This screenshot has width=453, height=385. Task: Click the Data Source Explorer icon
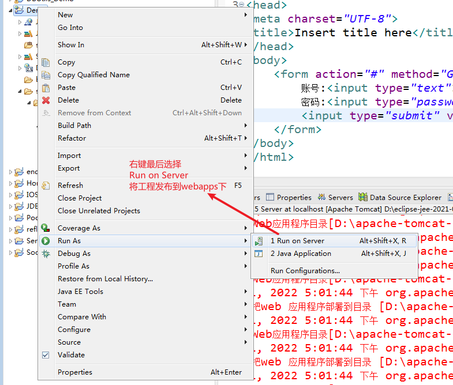coord(363,197)
